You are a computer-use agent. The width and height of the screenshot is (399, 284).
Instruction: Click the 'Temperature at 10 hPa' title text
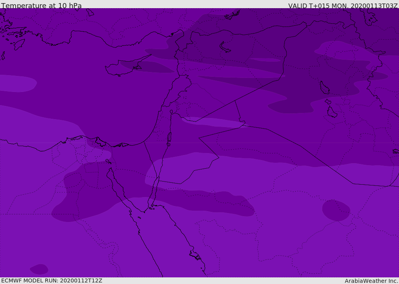click(41, 5)
